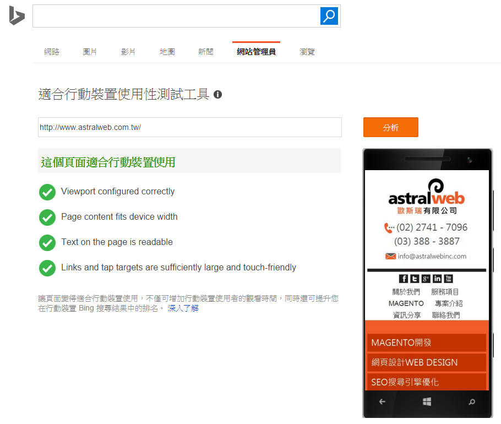Open the 瀏覽 tab
Screen dimensions: 501x424
(307, 52)
